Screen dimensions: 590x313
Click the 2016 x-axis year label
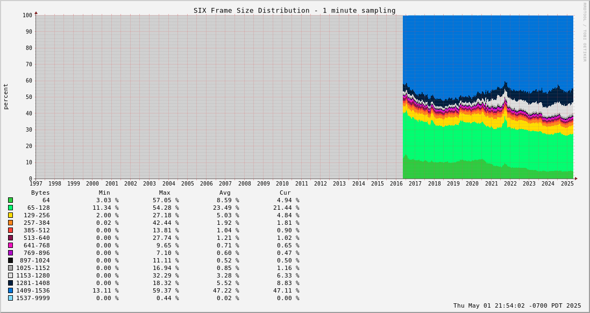click(396, 183)
